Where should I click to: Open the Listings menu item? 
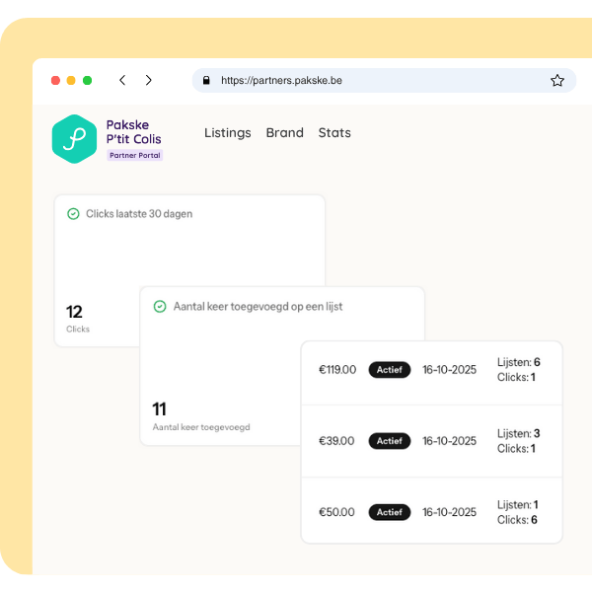[x=228, y=133]
